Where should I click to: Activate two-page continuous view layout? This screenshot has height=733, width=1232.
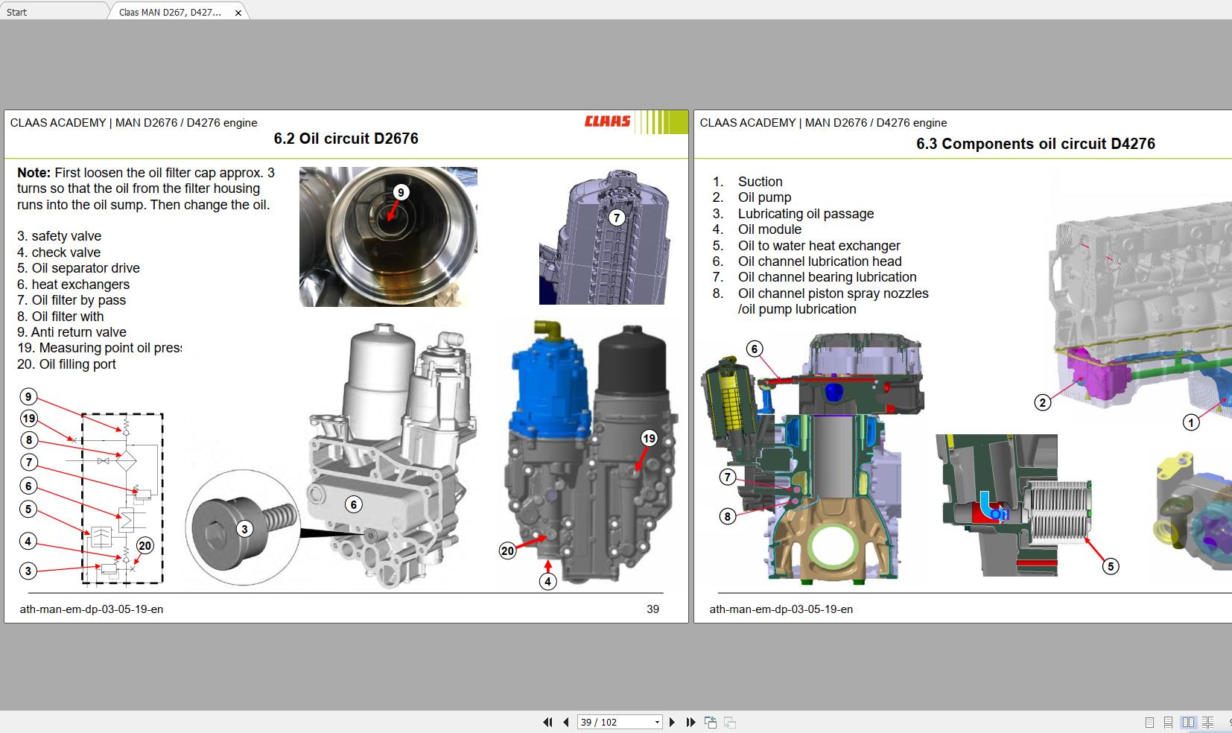(x=1207, y=722)
